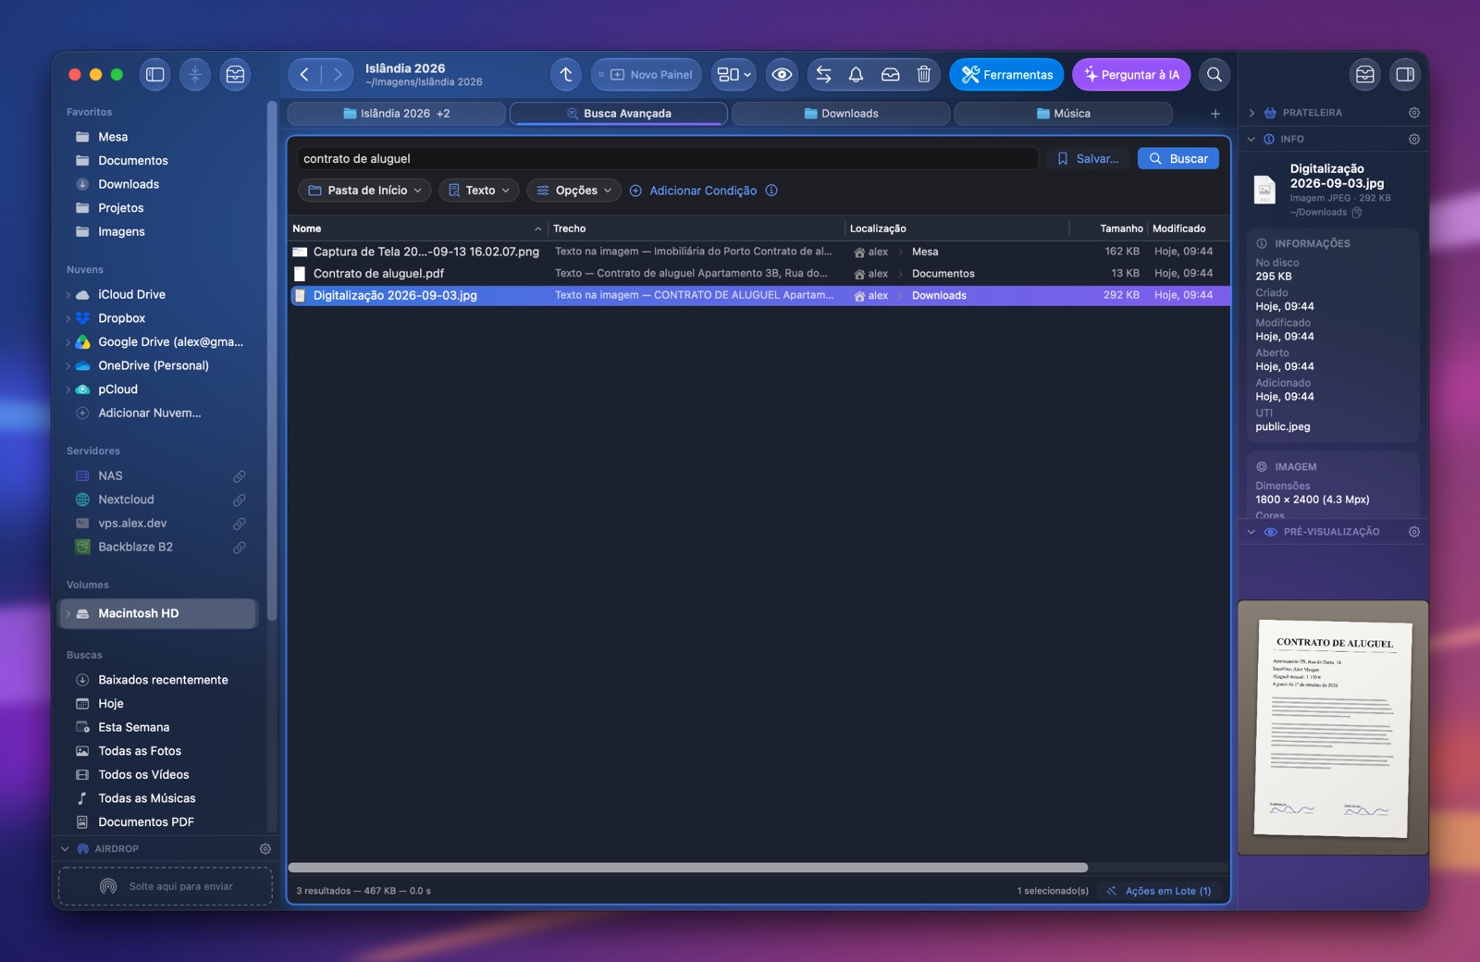Click the trash delete icon in the toolbar
Image resolution: width=1480 pixels, height=962 pixels.
[923, 75]
